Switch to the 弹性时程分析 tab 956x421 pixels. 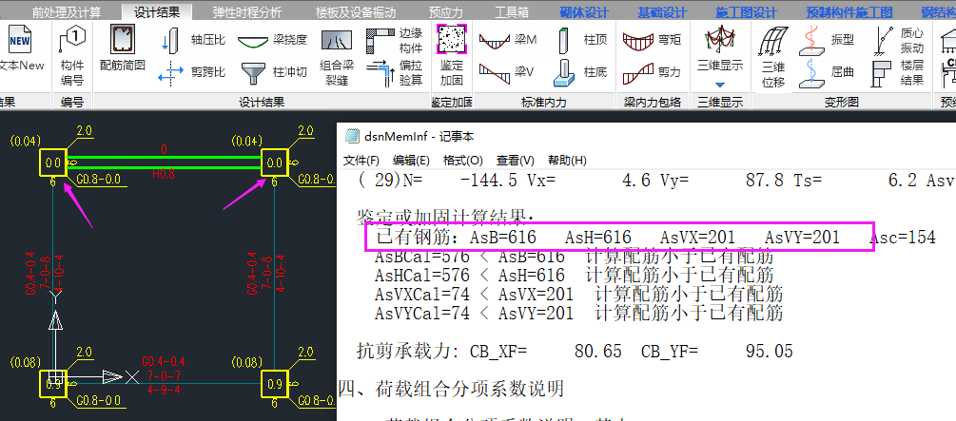(247, 12)
